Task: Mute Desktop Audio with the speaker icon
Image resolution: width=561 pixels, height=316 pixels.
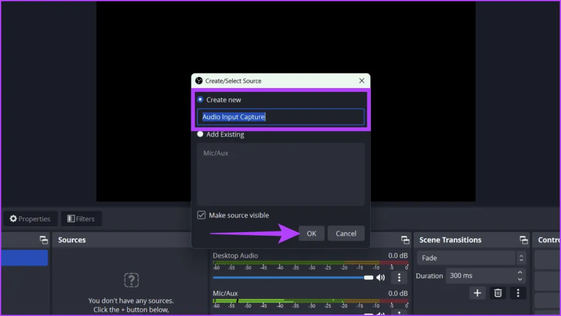Action: pos(380,278)
